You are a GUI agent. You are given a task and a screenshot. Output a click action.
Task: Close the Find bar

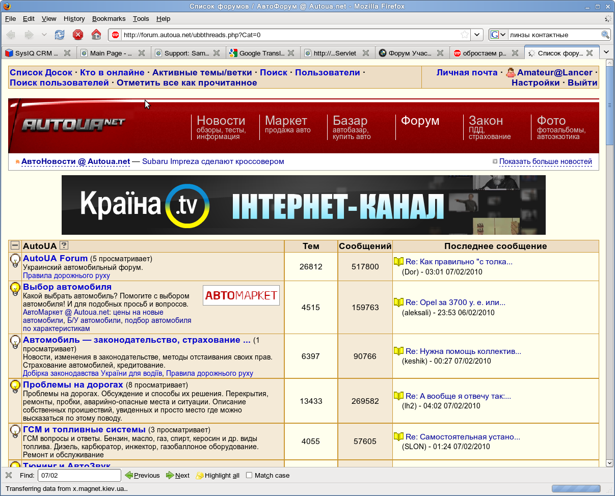tap(9, 475)
